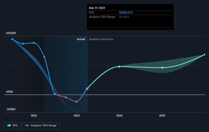Screen dimensions: 209x132
Task: Click the 2024 x-axis label
Action: pyautogui.click(x=119, y=115)
